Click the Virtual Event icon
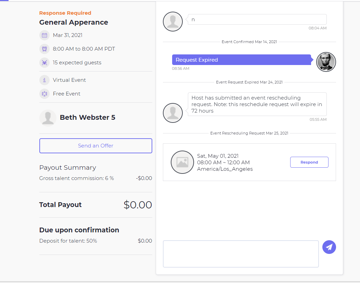 tap(44, 80)
